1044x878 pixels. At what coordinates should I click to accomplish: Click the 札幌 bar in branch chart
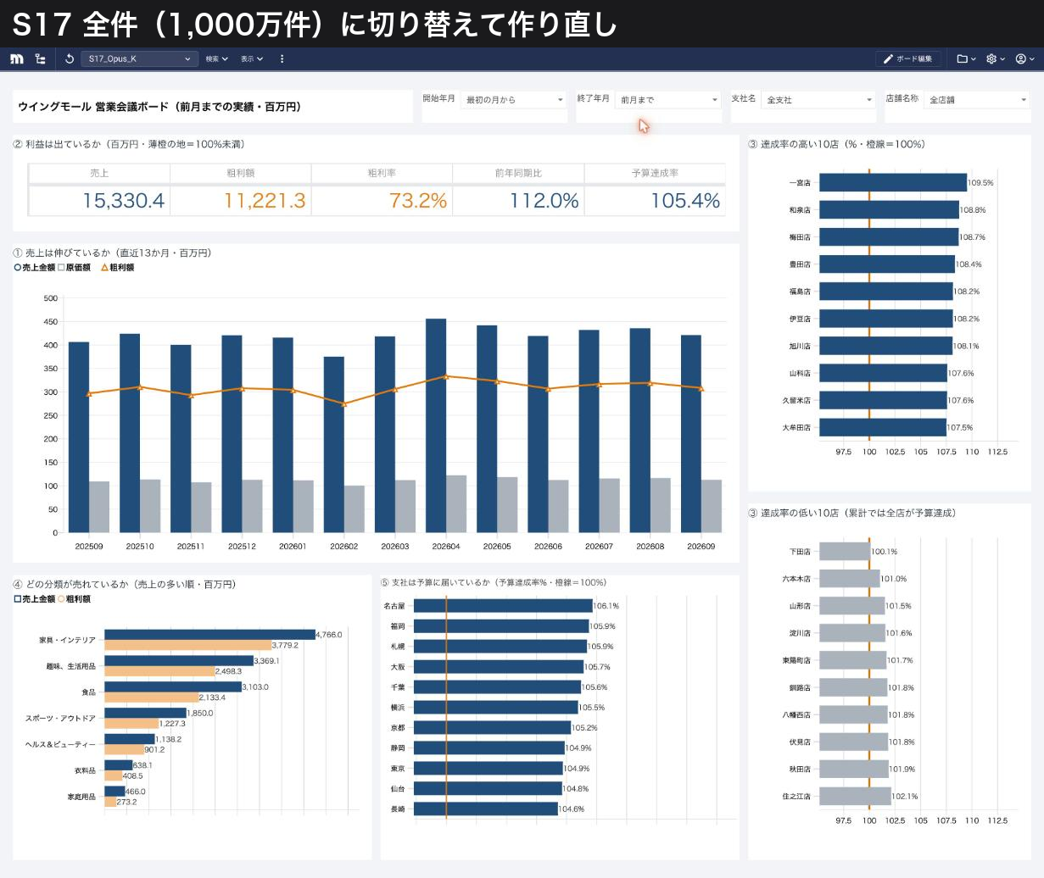coord(500,647)
